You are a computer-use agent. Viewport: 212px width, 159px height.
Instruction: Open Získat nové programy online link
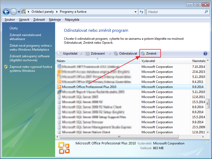point(30,47)
